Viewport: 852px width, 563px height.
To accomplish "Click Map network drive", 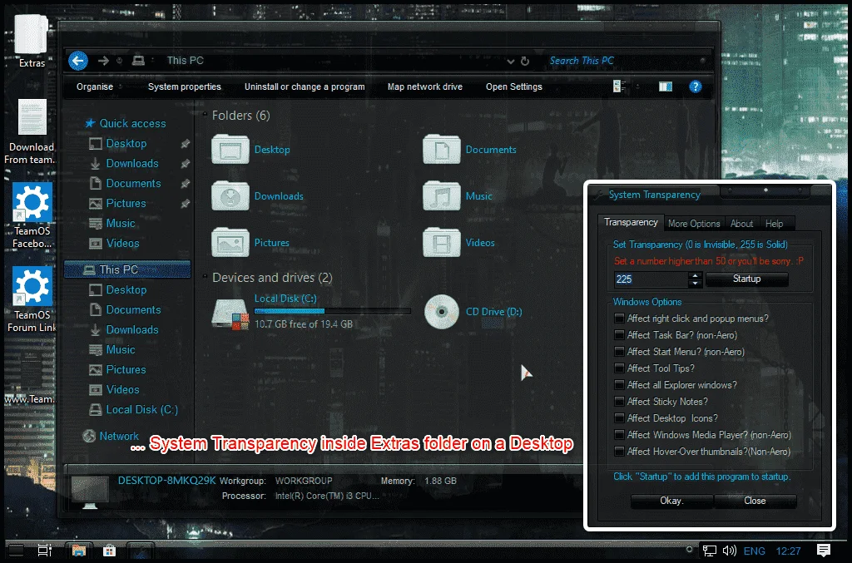I will [x=425, y=86].
